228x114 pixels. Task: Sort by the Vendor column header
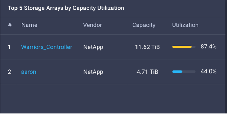92,25
